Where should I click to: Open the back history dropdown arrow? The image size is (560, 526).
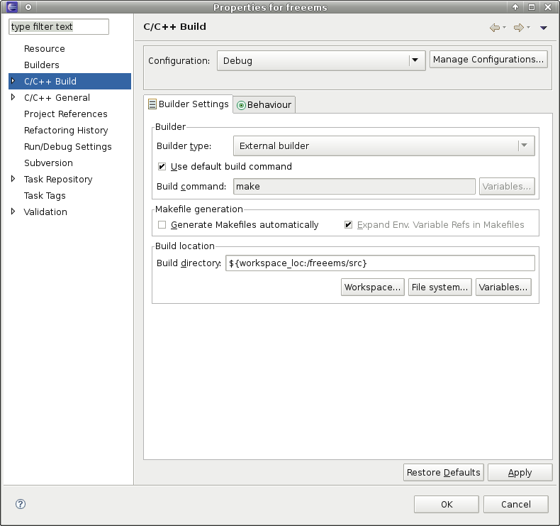[504, 27]
